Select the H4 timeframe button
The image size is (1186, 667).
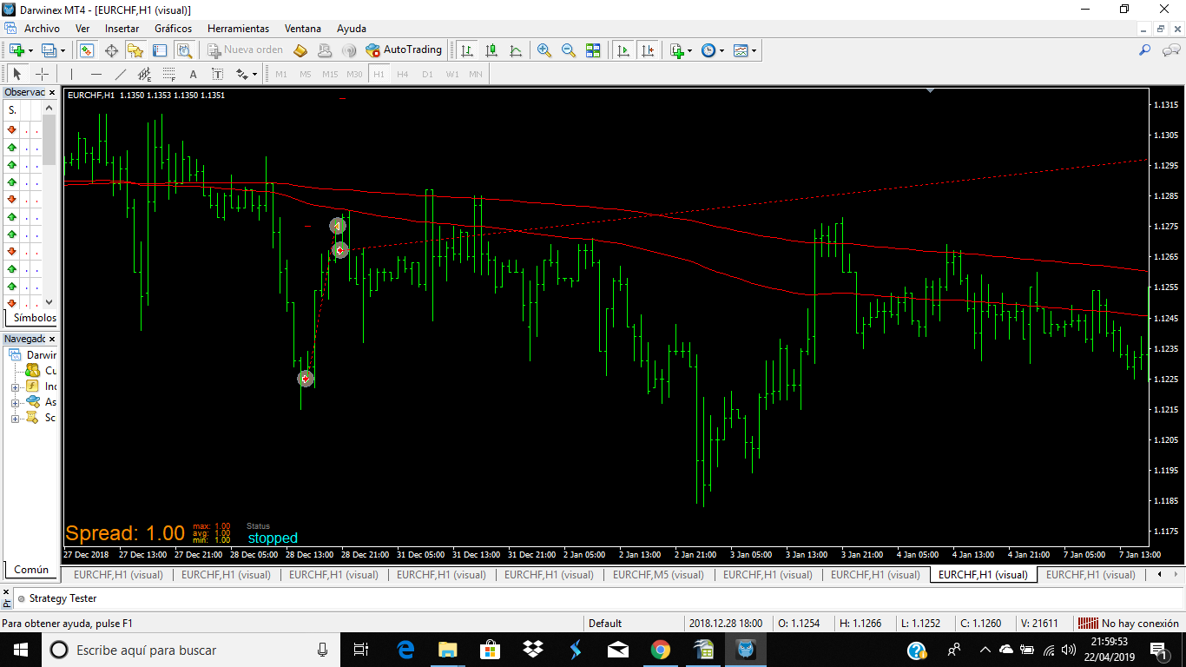point(403,74)
